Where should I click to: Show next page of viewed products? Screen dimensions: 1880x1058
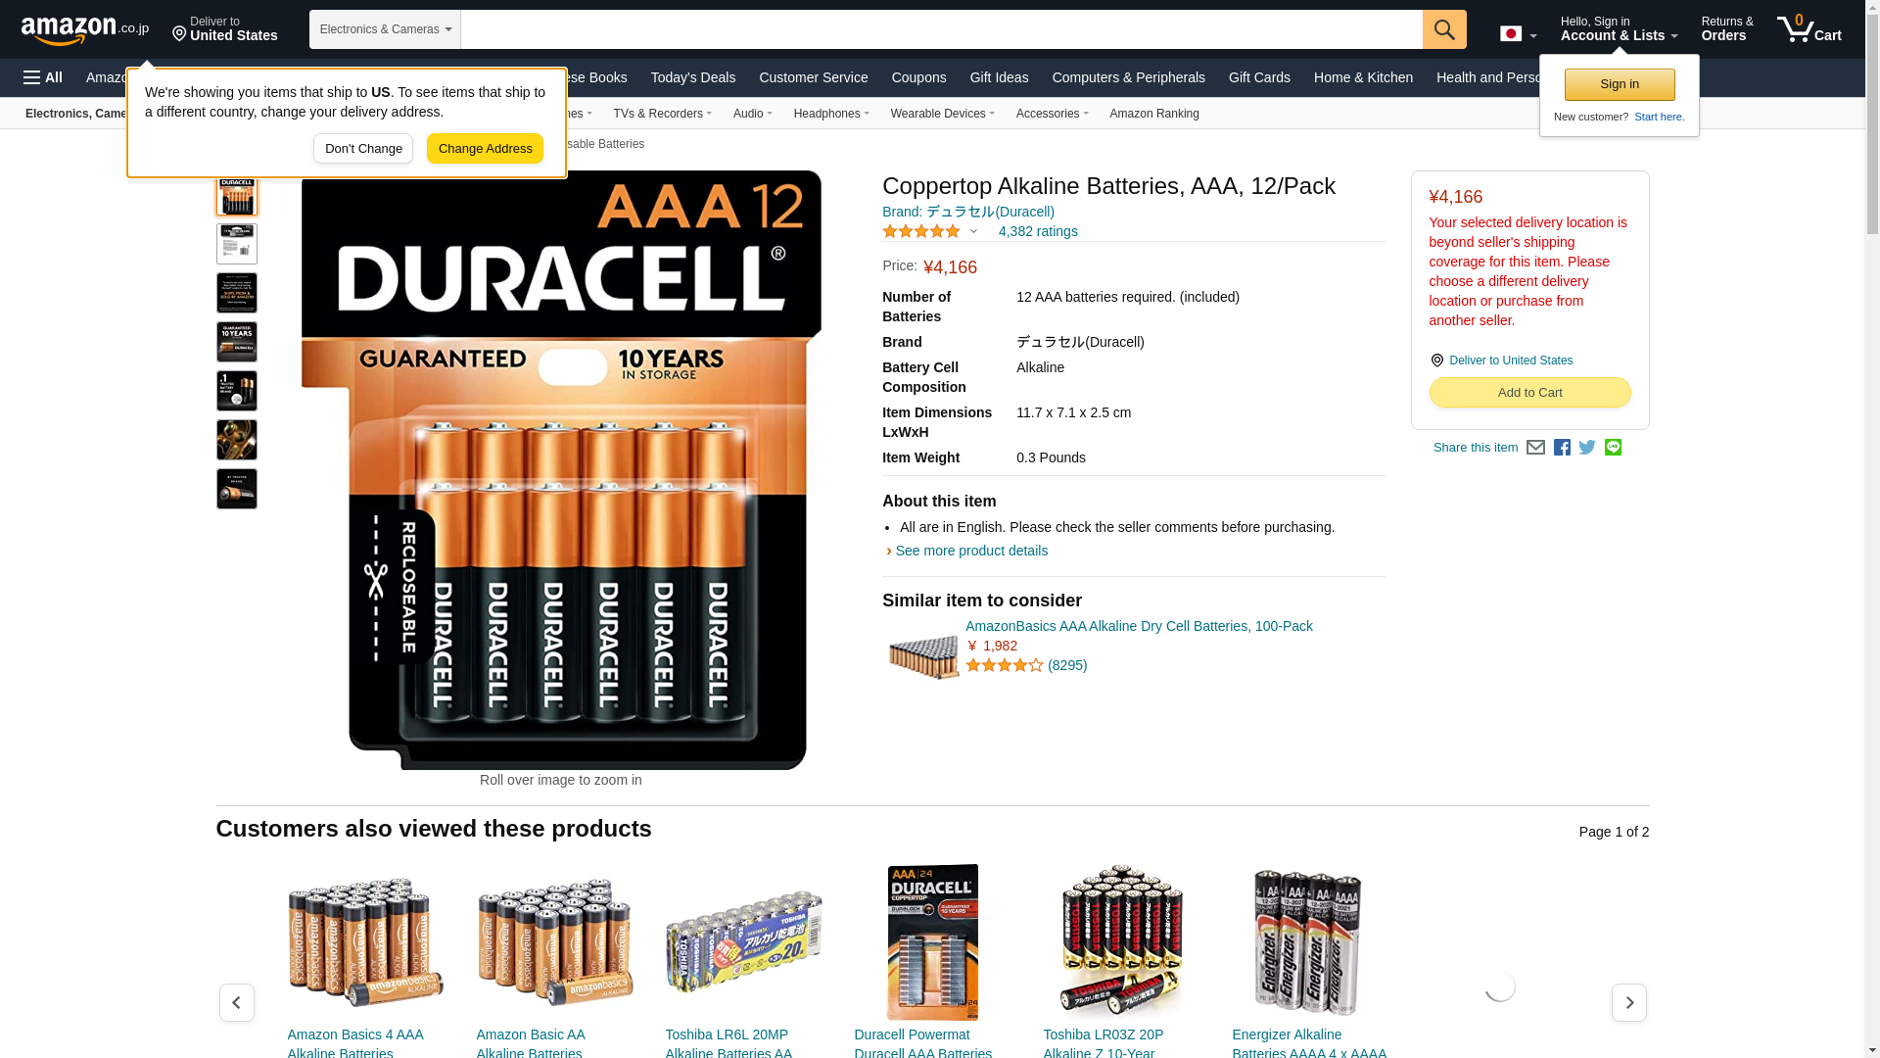click(1629, 1003)
